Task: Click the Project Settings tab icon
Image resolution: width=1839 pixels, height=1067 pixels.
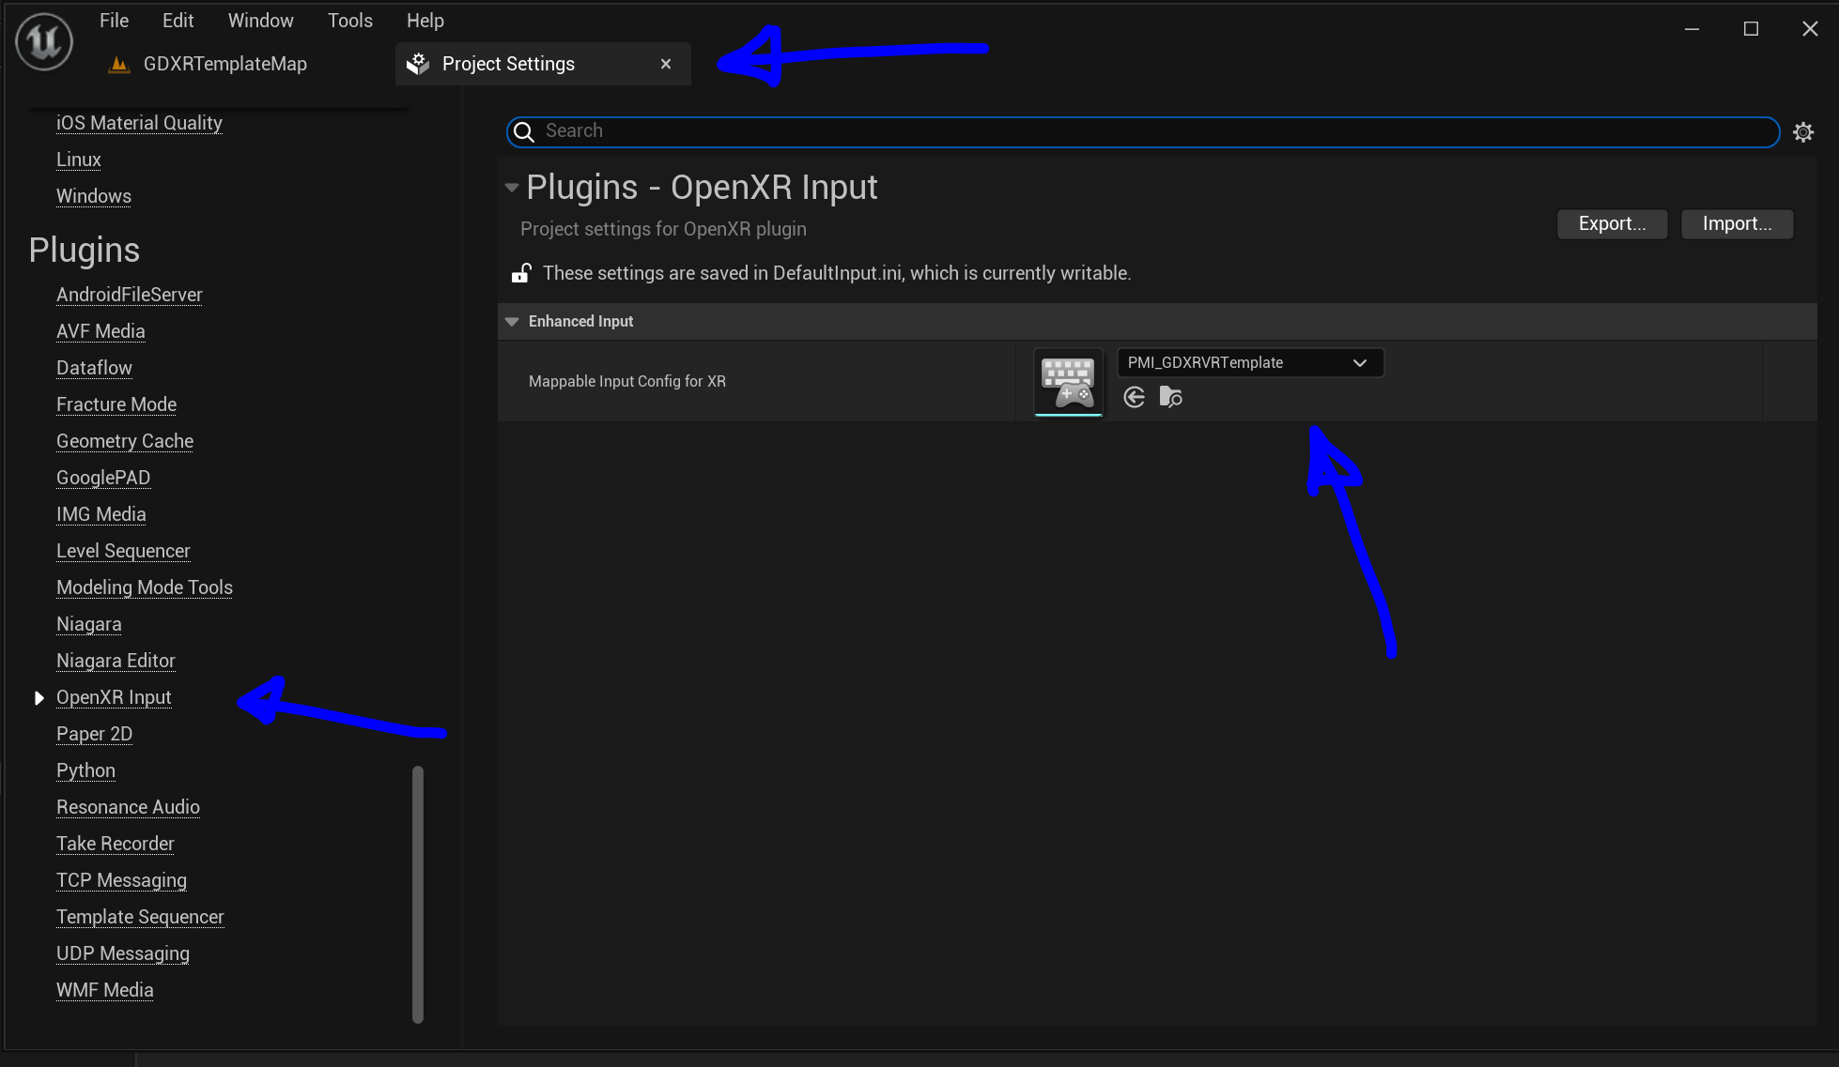Action: coord(418,64)
